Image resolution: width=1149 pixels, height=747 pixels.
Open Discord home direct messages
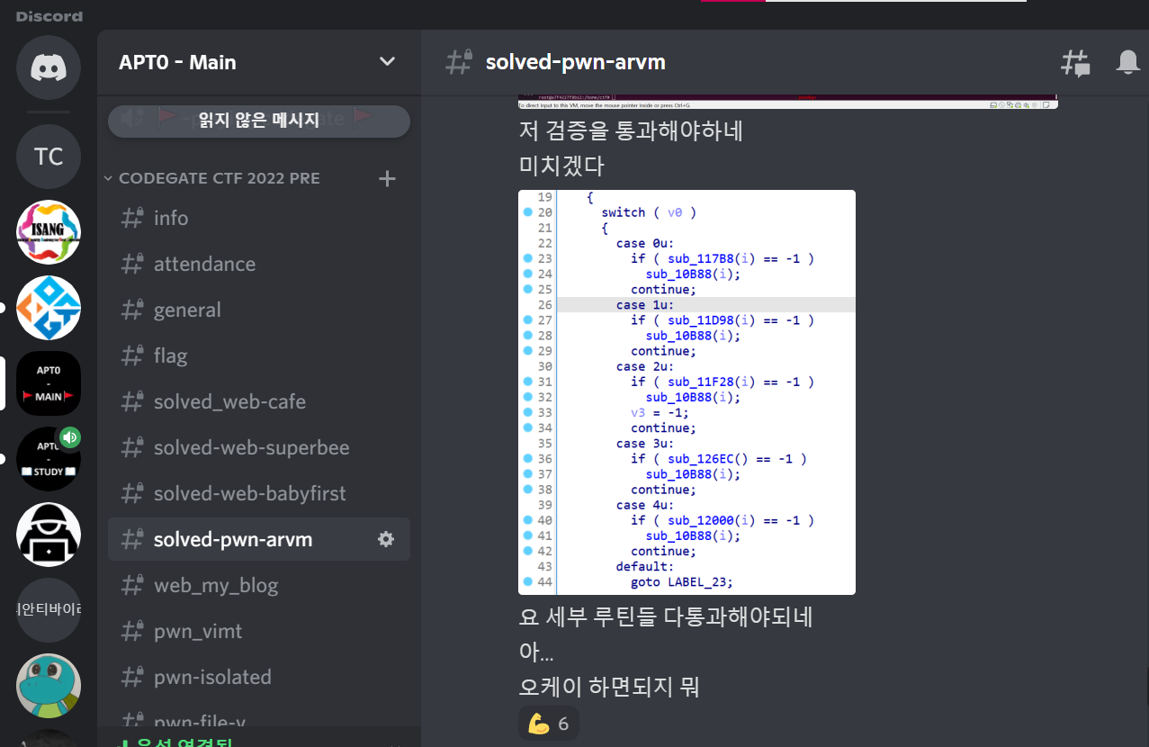point(49,67)
